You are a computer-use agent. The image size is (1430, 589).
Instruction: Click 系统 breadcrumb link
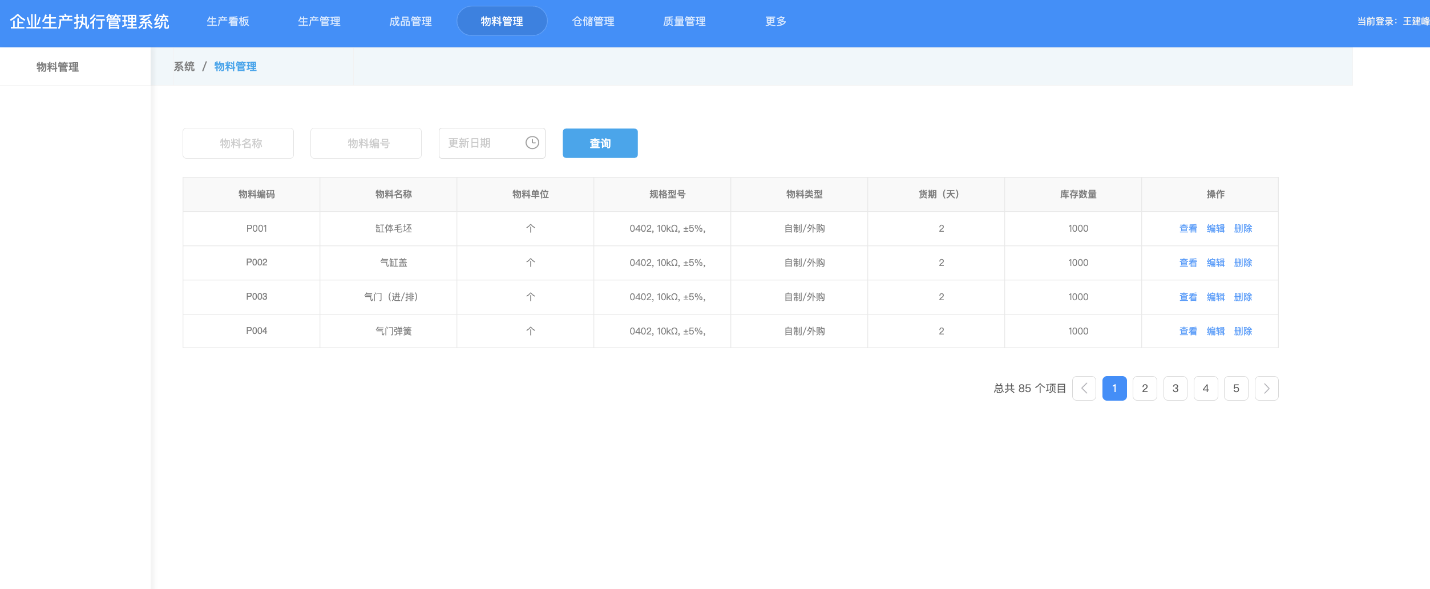point(184,67)
